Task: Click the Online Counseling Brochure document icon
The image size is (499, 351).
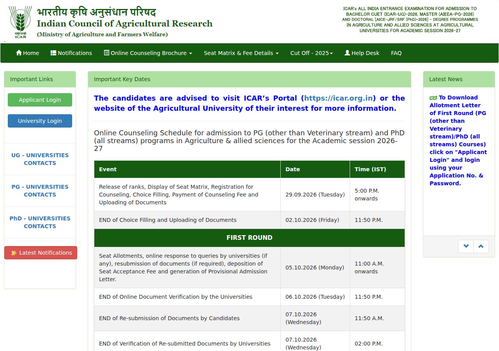Action: pos(106,53)
